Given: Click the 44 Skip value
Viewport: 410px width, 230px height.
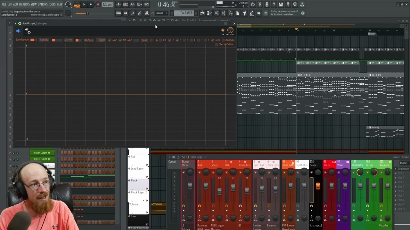Looking at the screenshot, I should coord(88,40).
